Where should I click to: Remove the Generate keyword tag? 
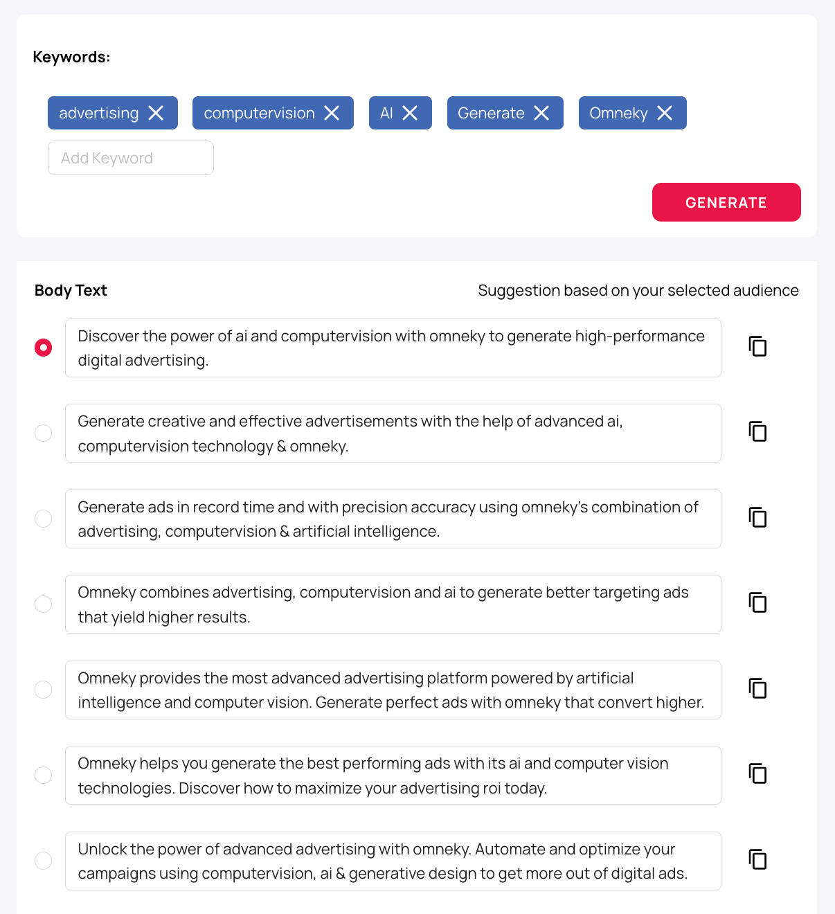542,113
